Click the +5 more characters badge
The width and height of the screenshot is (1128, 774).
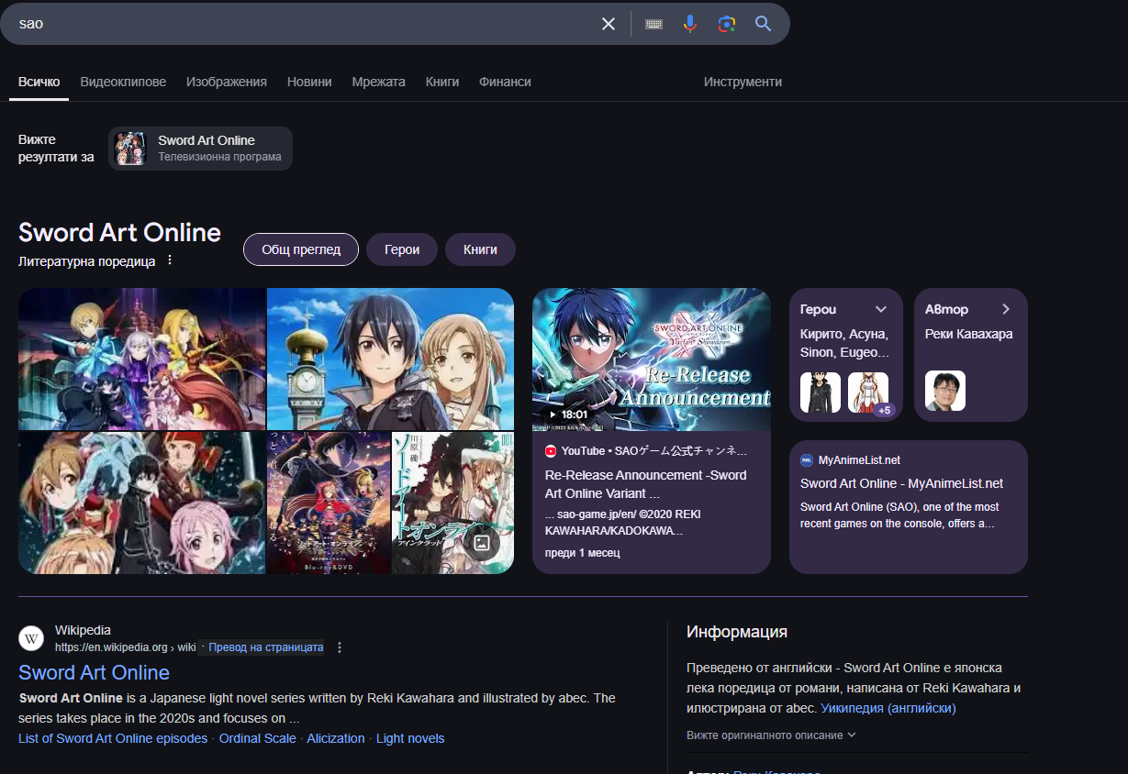885,410
